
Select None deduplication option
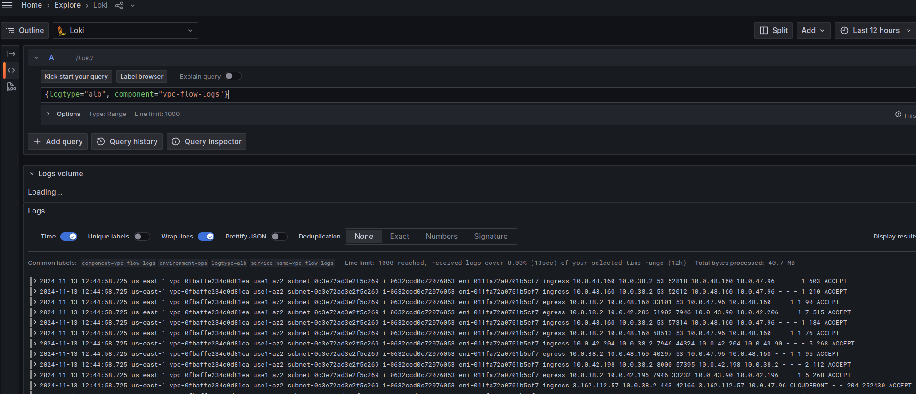point(364,237)
